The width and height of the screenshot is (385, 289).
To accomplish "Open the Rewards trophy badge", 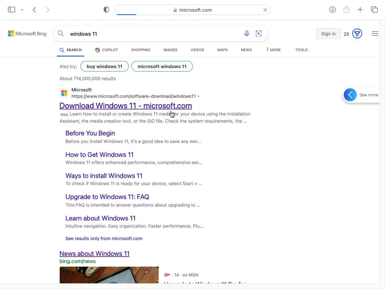I will (357, 33).
